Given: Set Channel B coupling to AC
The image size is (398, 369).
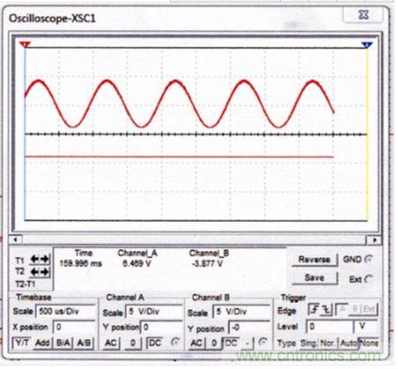Looking at the screenshot, I should point(197,343).
